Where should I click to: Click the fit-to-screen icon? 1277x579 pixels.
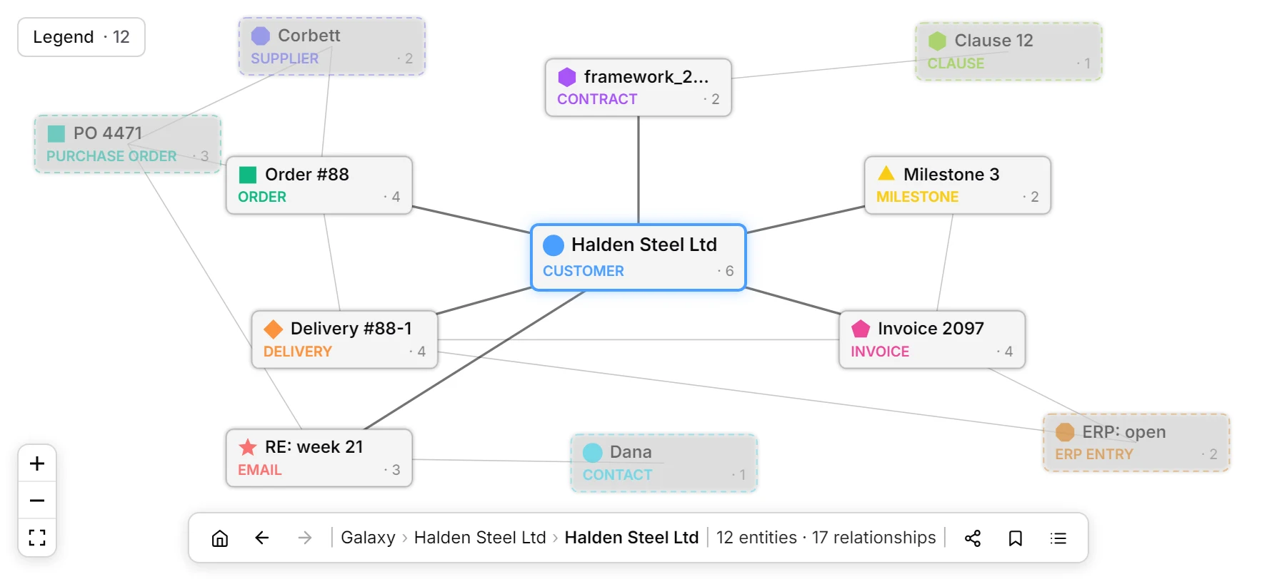(x=37, y=538)
